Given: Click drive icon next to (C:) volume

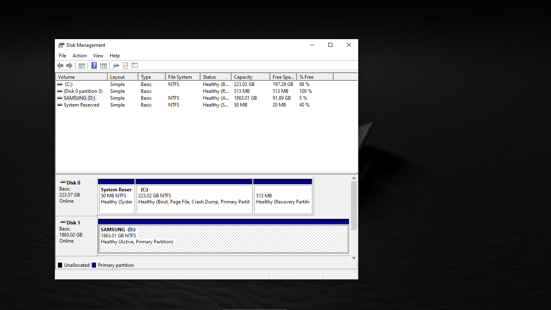Looking at the screenshot, I should point(60,84).
